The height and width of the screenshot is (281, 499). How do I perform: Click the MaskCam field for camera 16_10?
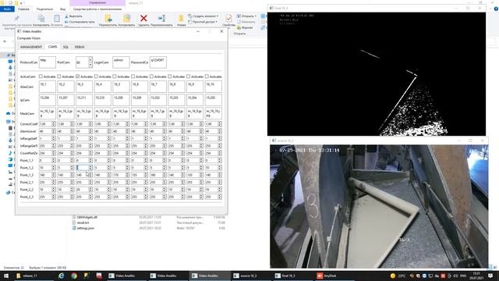213,113
